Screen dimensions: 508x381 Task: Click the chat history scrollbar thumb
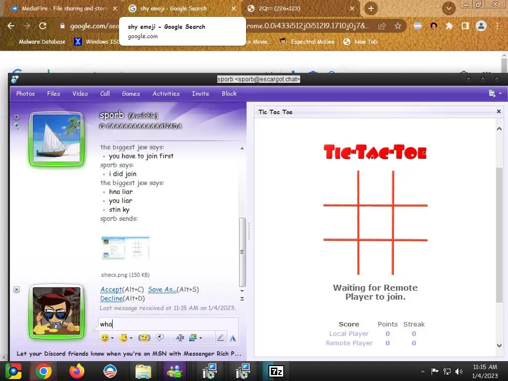tap(242, 252)
